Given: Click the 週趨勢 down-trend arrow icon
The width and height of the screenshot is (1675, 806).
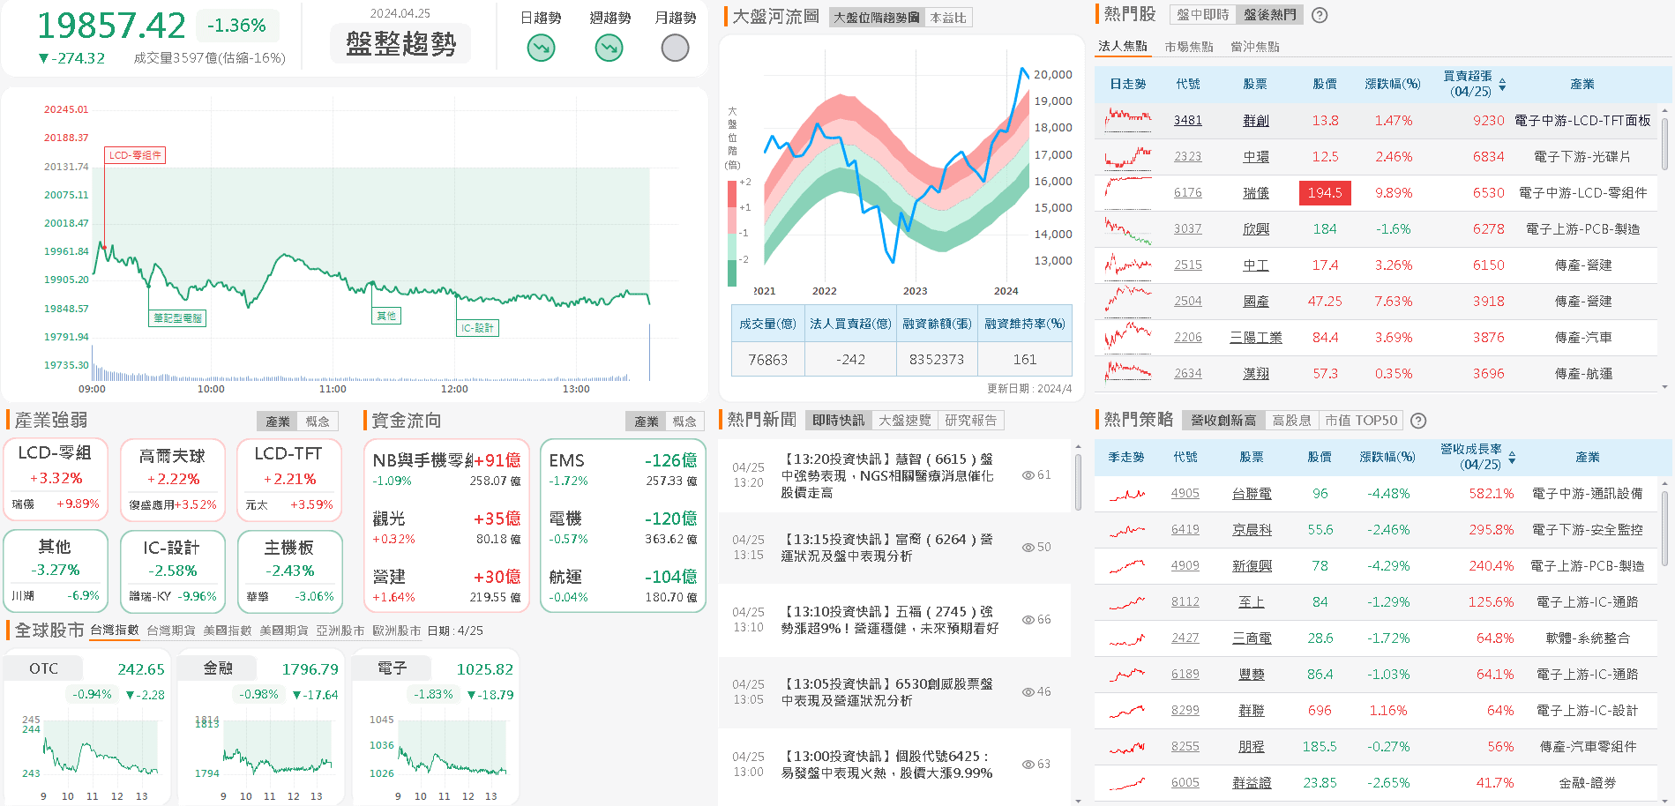Looking at the screenshot, I should 609,48.
